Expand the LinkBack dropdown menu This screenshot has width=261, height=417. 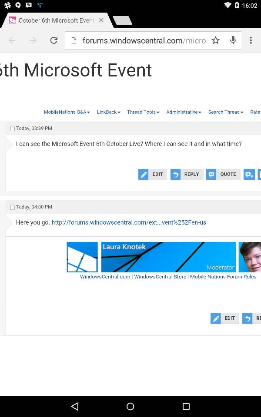pyautogui.click(x=109, y=112)
